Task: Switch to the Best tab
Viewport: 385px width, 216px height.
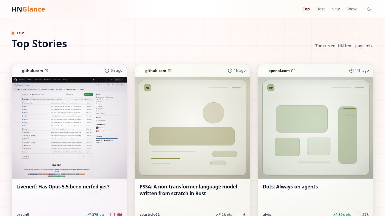Action: [321, 9]
